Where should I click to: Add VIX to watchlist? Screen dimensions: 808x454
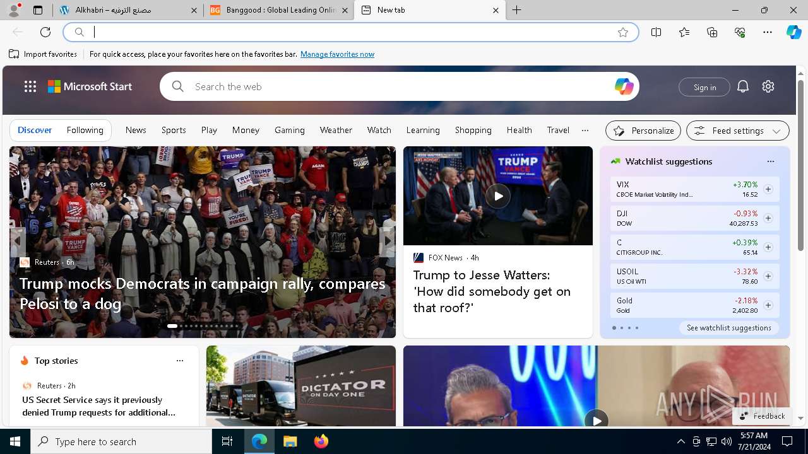click(x=768, y=189)
